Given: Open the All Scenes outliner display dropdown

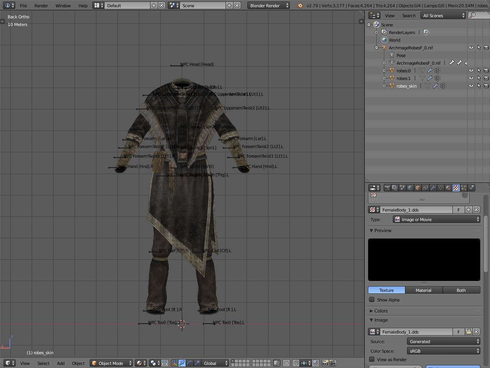Looking at the screenshot, I should 443,15.
